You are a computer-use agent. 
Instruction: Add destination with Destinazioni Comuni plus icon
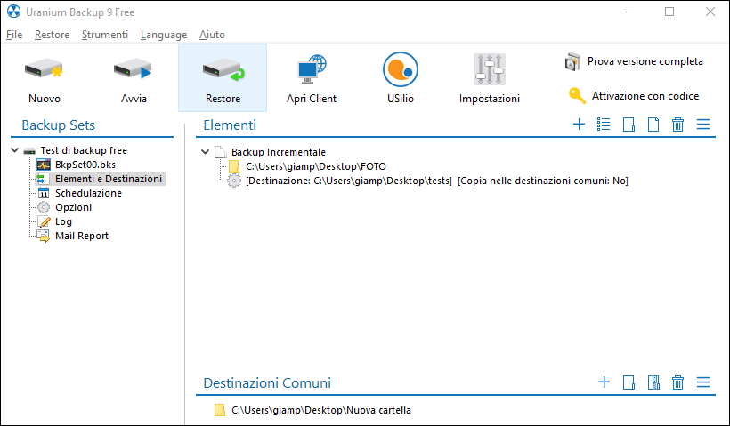click(604, 382)
